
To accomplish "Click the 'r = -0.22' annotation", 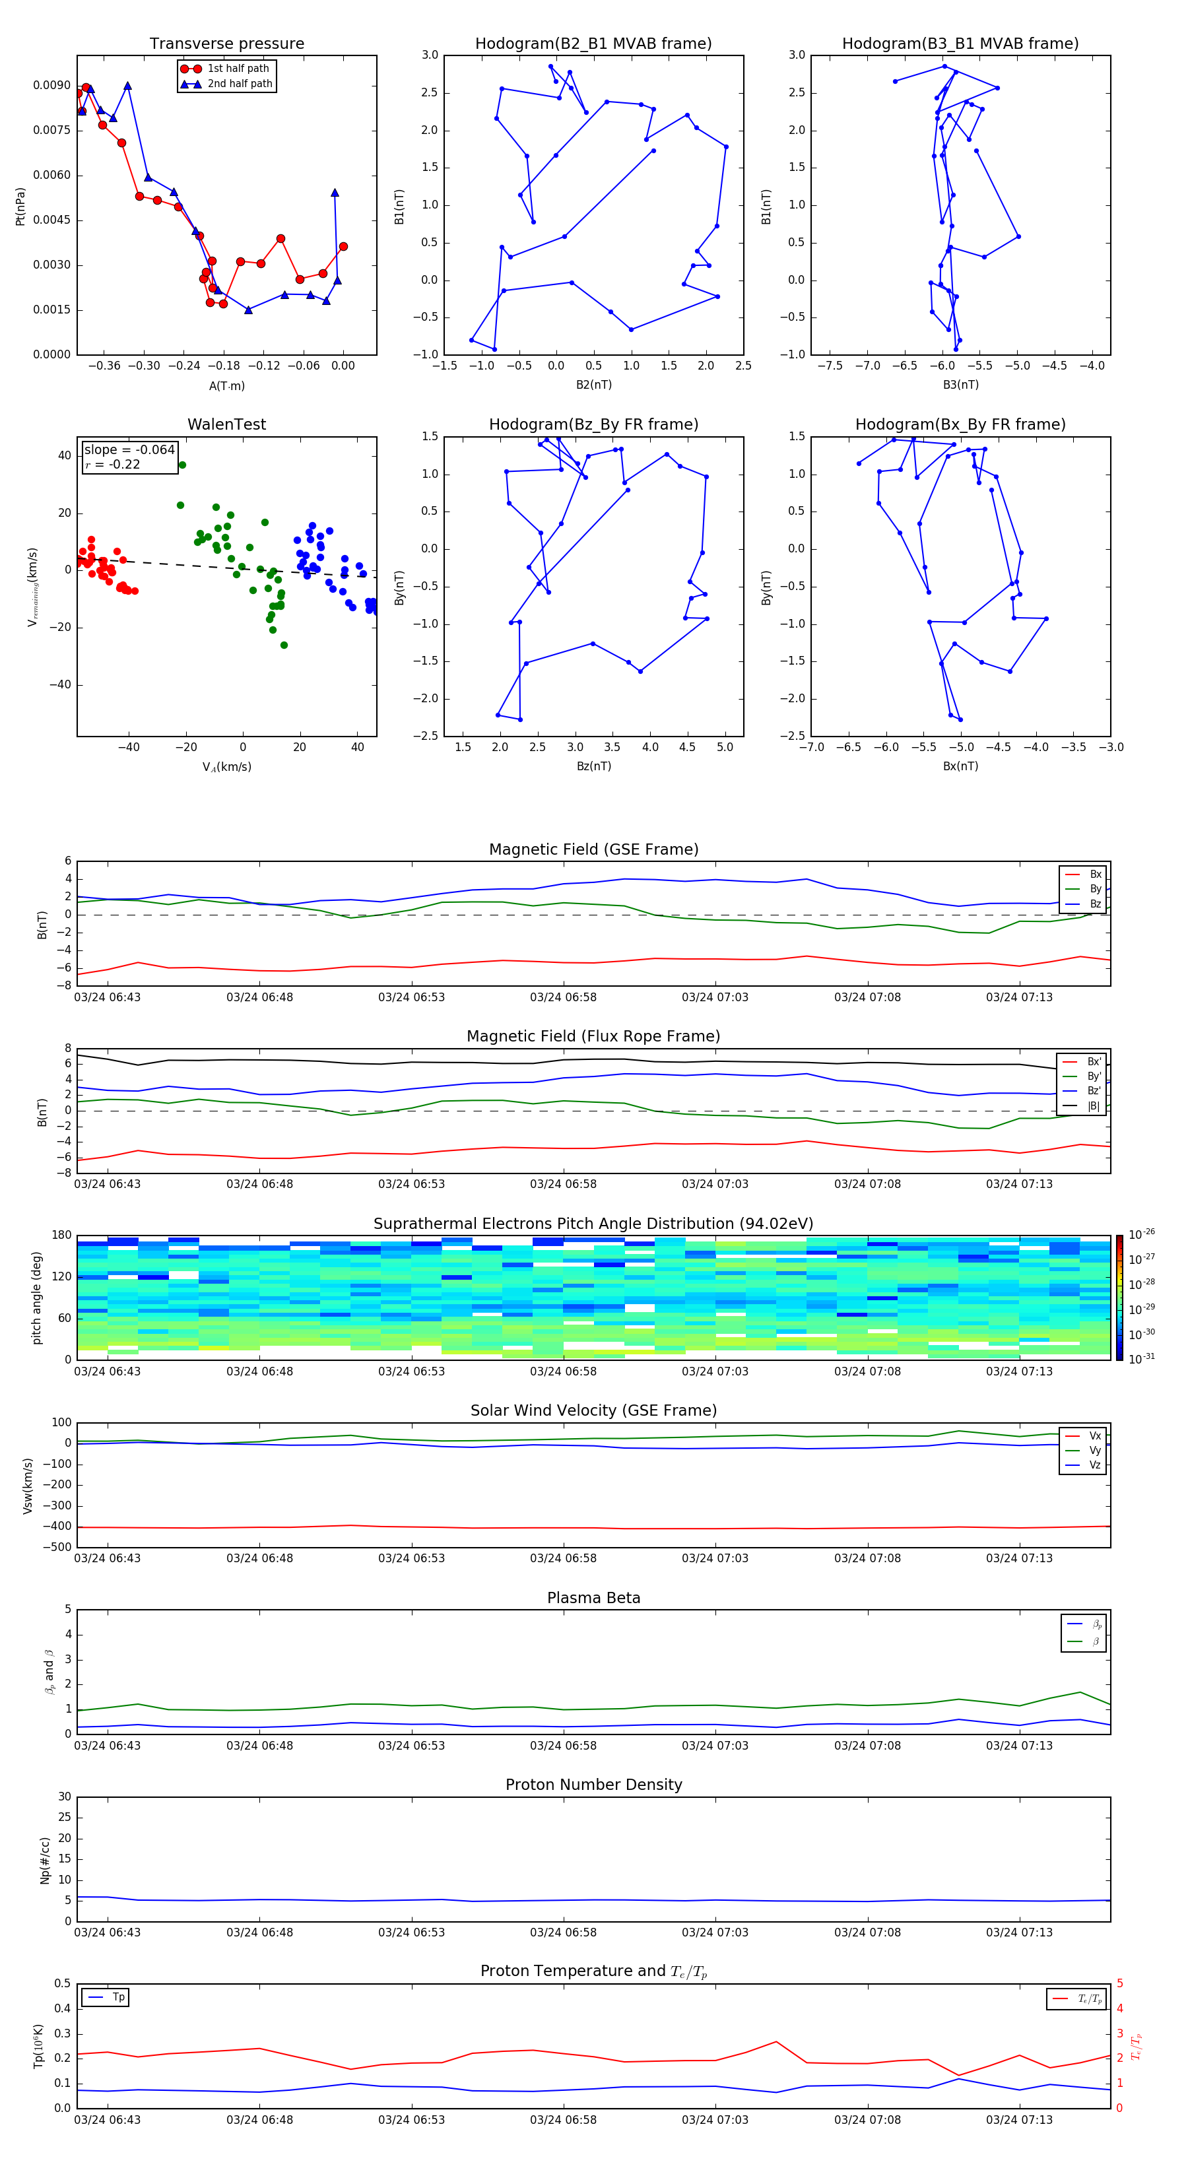I will [112, 464].
